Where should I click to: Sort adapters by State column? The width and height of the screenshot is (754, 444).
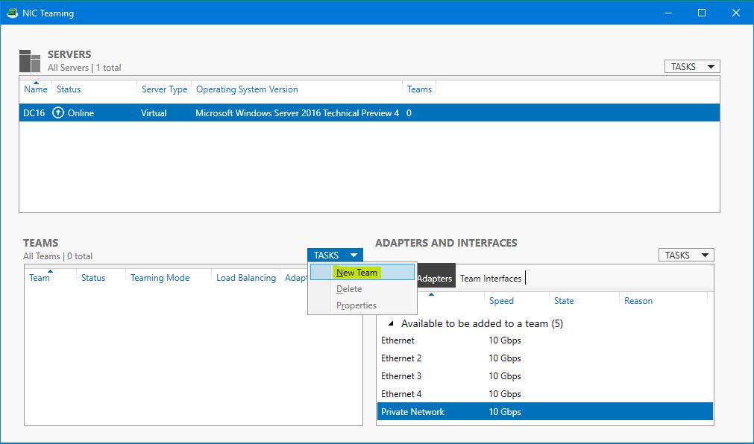point(564,301)
